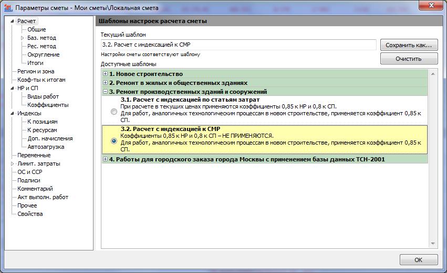
Task: Select 'Округление' under Расчет
Action: (x=43, y=54)
